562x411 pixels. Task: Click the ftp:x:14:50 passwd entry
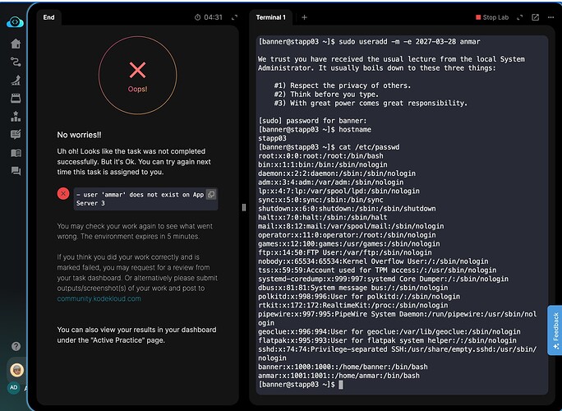(345, 252)
